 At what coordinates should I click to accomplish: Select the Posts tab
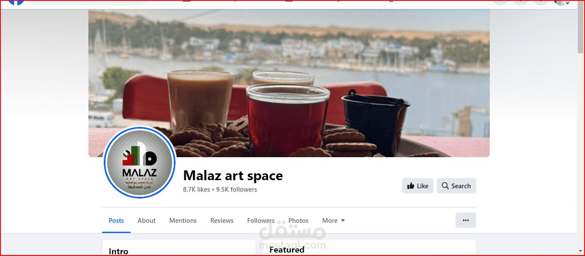tap(116, 221)
